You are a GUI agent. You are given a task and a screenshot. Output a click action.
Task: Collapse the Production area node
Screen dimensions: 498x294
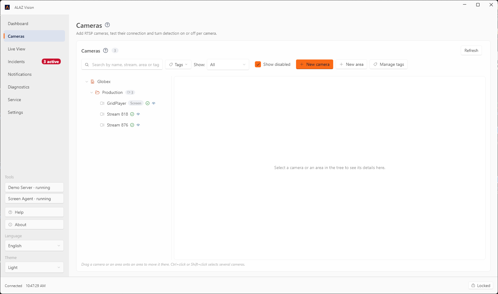click(92, 92)
